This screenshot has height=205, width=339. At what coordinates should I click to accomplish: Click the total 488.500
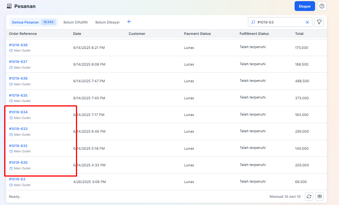[x=302, y=81]
